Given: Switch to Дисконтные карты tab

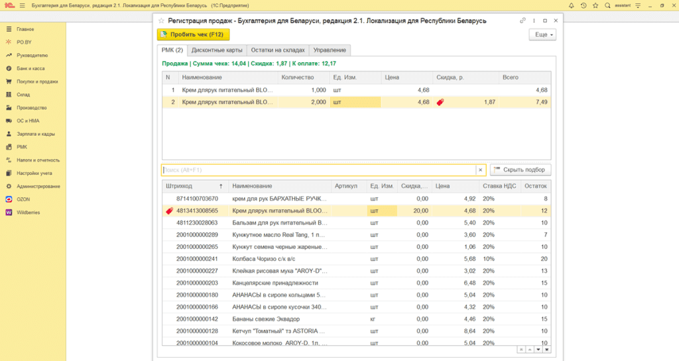Looking at the screenshot, I should [217, 50].
